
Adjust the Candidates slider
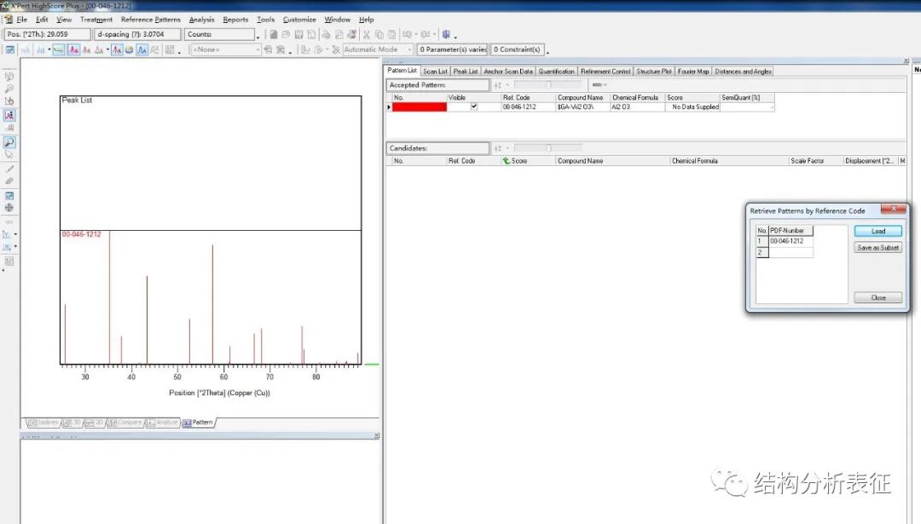pos(548,148)
